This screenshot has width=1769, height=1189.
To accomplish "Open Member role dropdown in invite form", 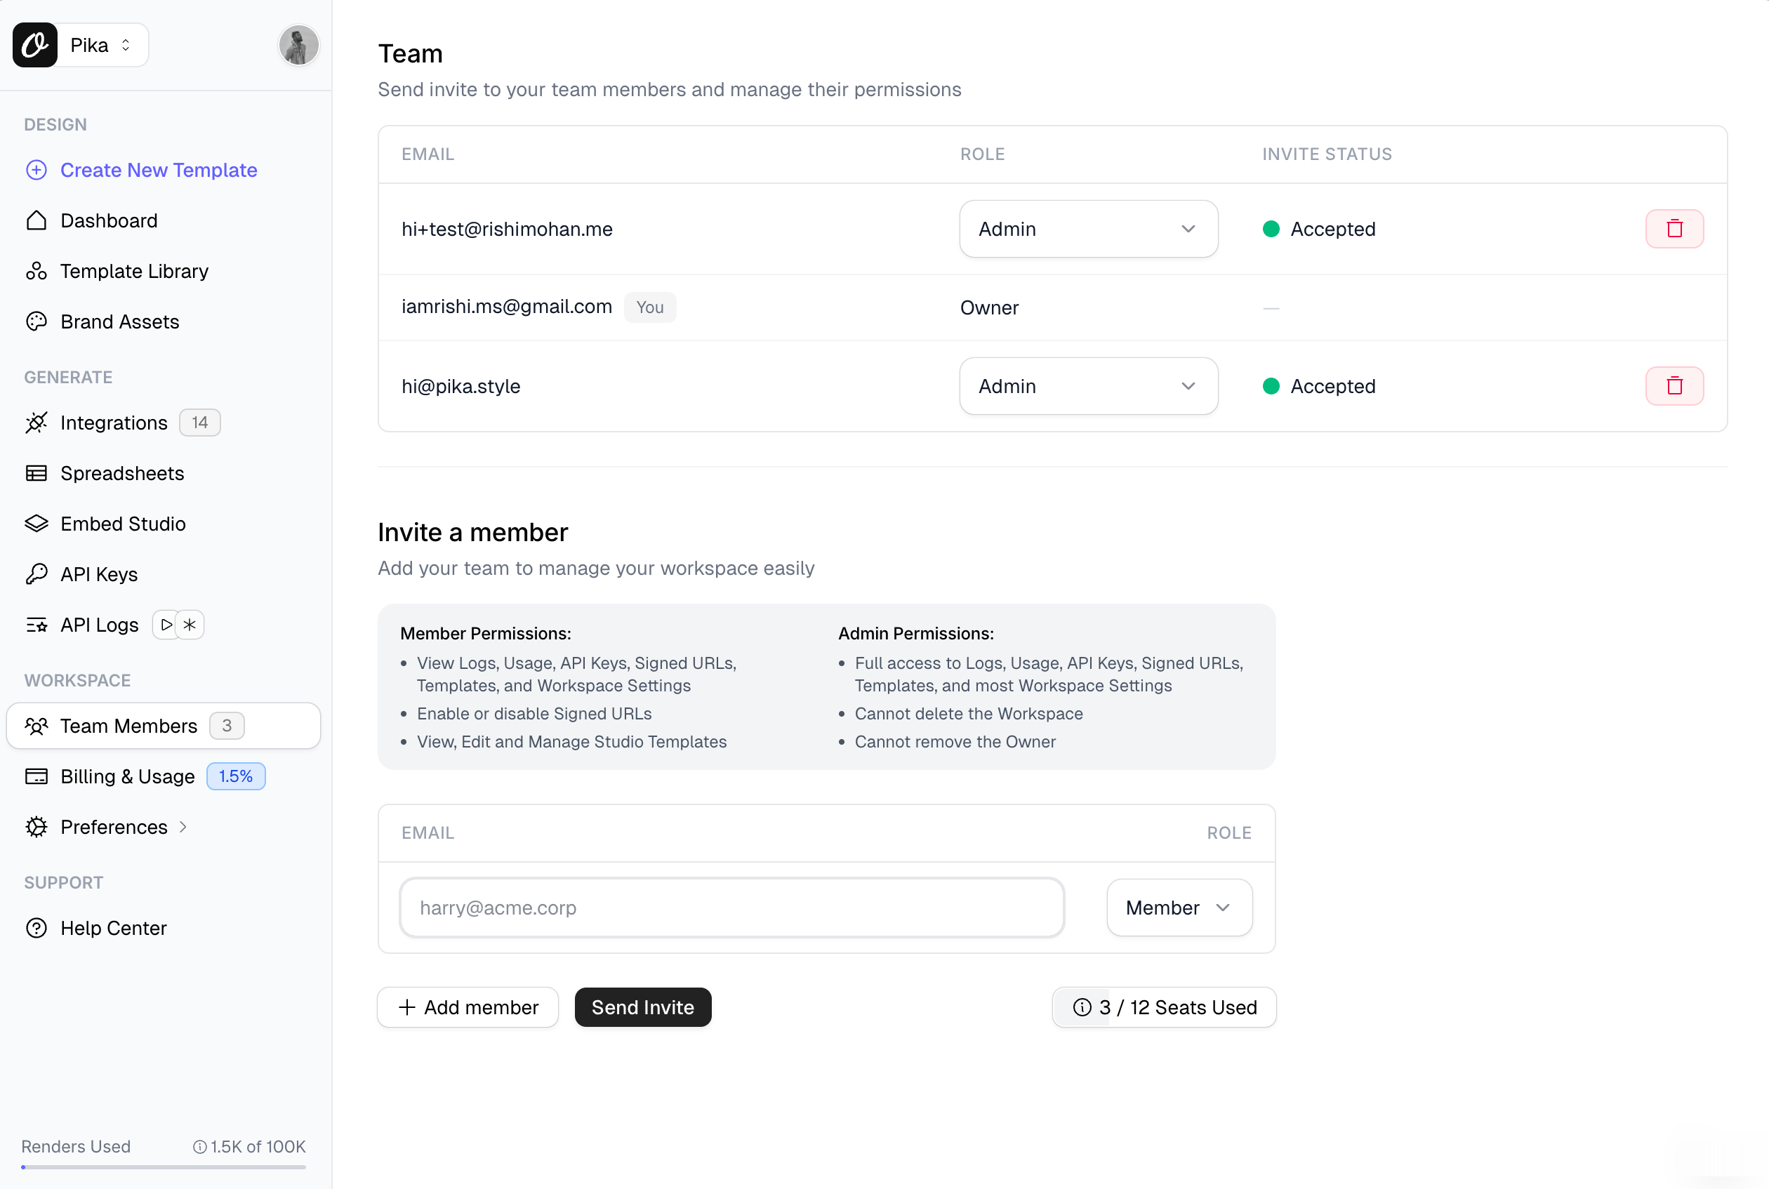I will point(1179,908).
